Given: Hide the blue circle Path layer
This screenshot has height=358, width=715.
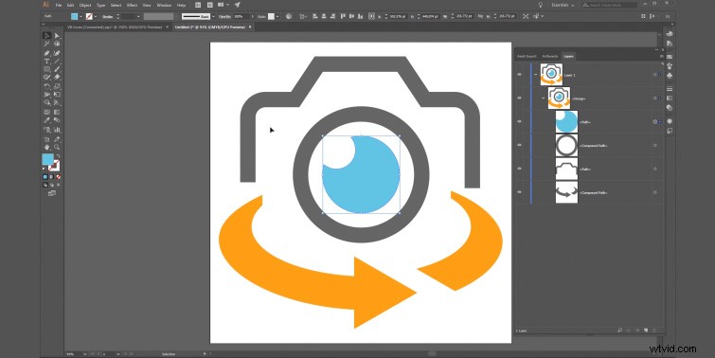Looking at the screenshot, I should [x=519, y=122].
